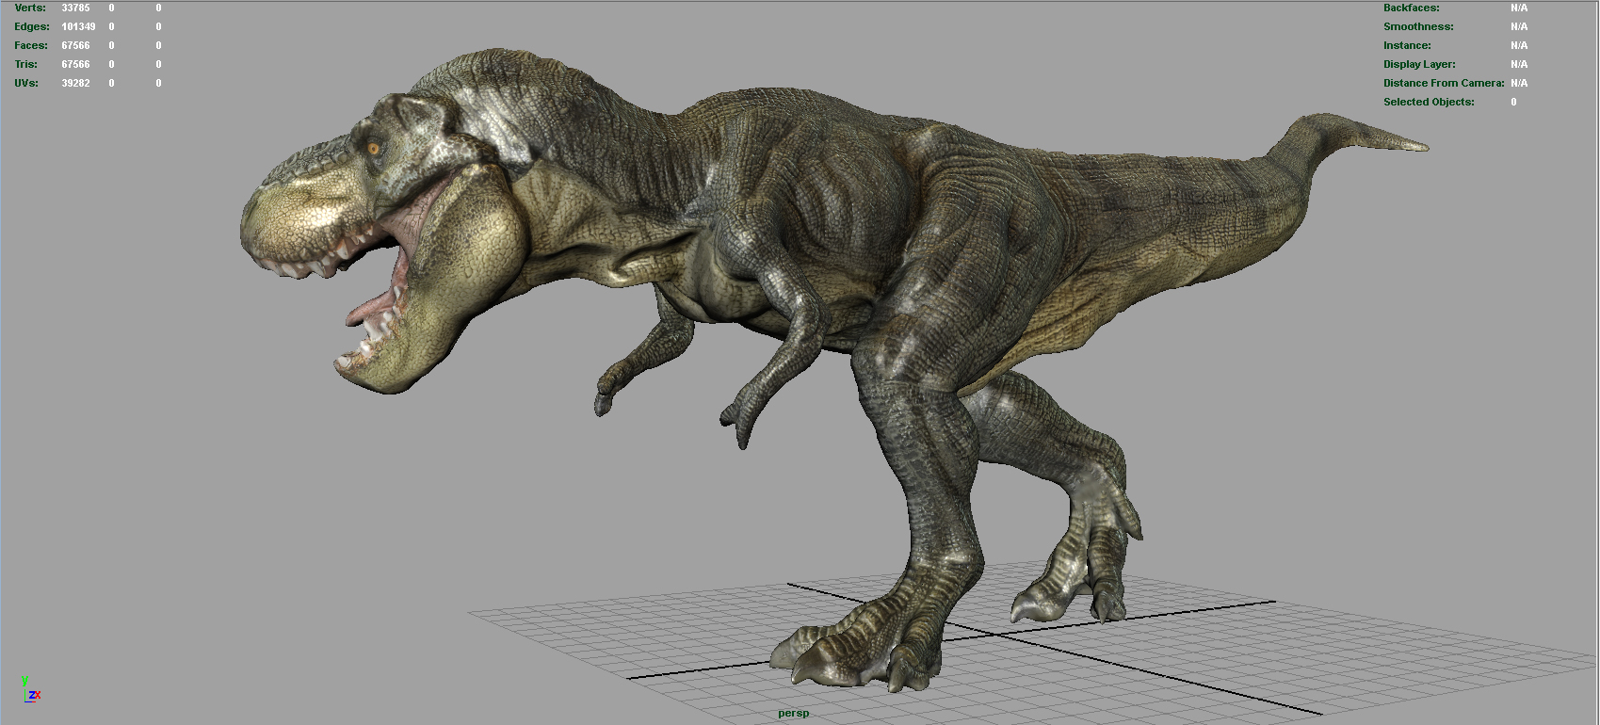Click the 'Verts:' heads-up label
Image resolution: width=1600 pixels, height=725 pixels.
[30, 8]
